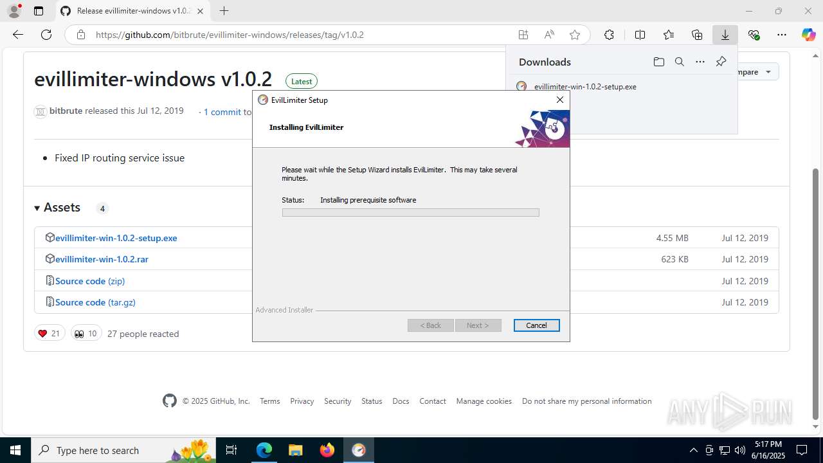This screenshot has width=823, height=463.
Task: Launch Copilot sidebar icon
Action: [x=808, y=35]
